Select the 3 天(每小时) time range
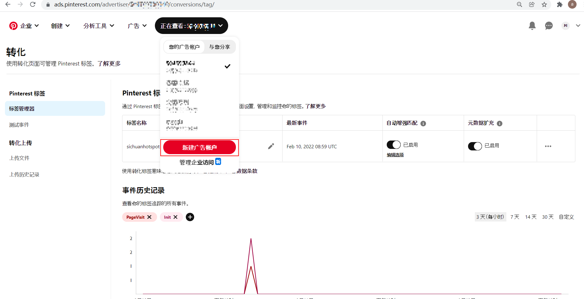Screen dimensions: 584x299 (490, 217)
